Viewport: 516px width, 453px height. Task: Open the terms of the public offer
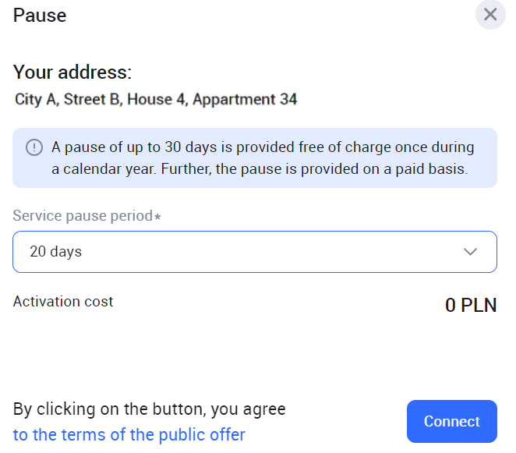point(129,435)
